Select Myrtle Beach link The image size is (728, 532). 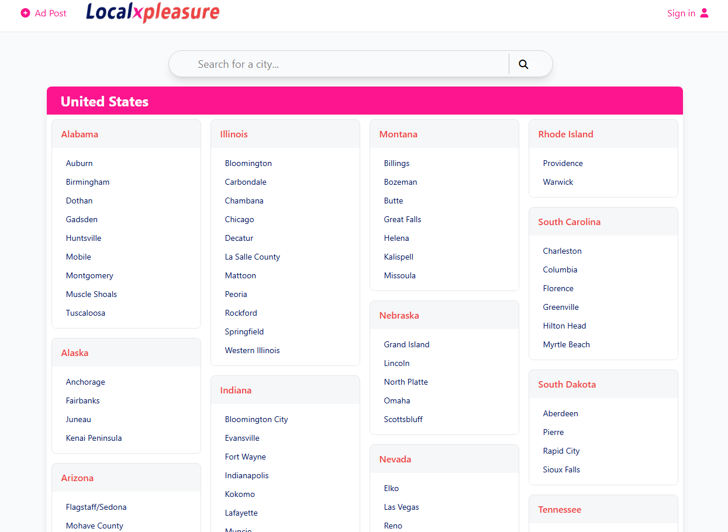coord(566,344)
